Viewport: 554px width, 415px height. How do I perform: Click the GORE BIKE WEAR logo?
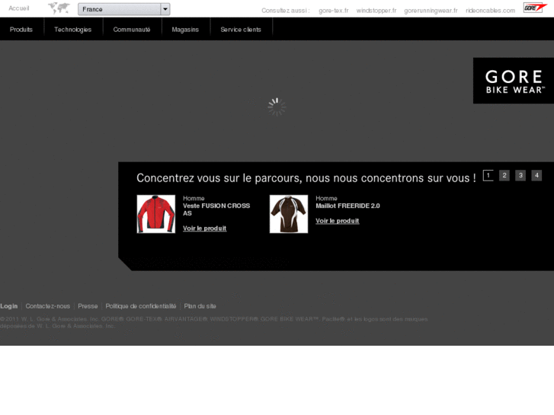514,81
